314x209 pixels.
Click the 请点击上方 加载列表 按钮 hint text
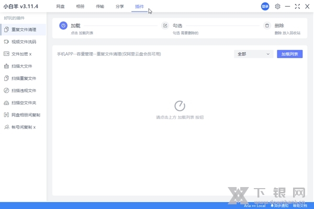180,118
